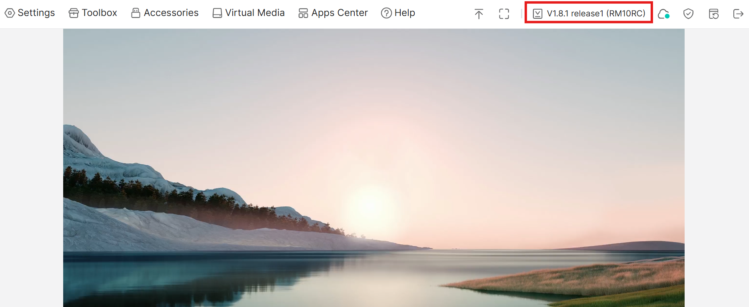The height and width of the screenshot is (307, 749).
Task: Click the Apps Center grid icon
Action: [x=303, y=13]
